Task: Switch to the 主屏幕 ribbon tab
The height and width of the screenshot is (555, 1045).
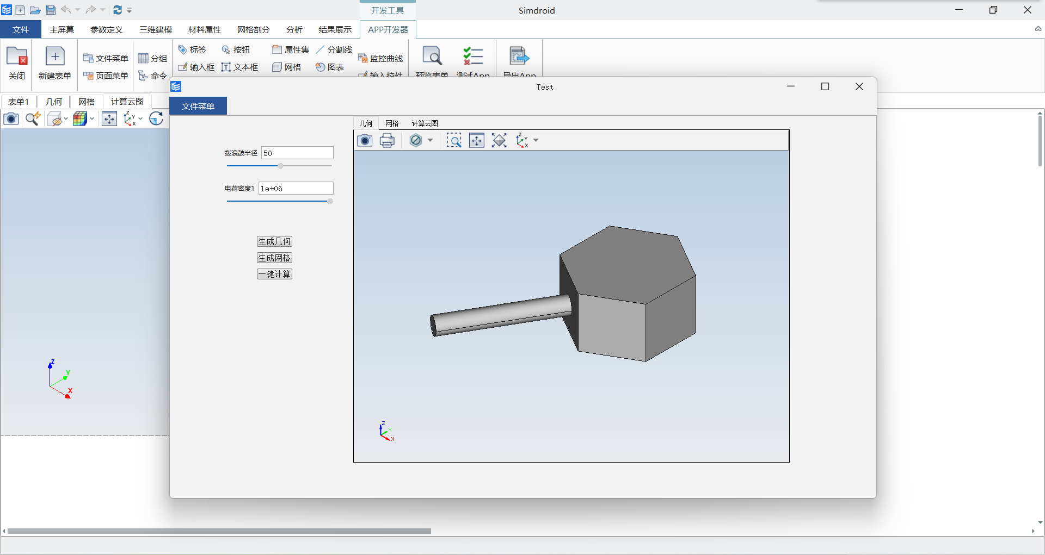Action: pyautogui.click(x=62, y=29)
